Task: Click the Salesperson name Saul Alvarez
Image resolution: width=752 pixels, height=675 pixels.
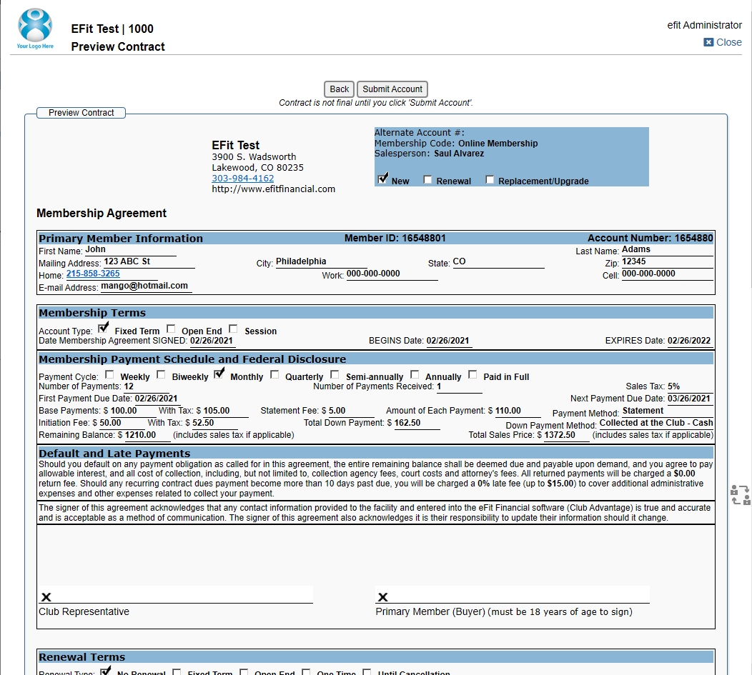Action: pos(459,154)
